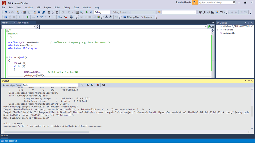This screenshot has width=255, height=143.
Task: Save the current file with the disk icon
Action: pos(39,12)
